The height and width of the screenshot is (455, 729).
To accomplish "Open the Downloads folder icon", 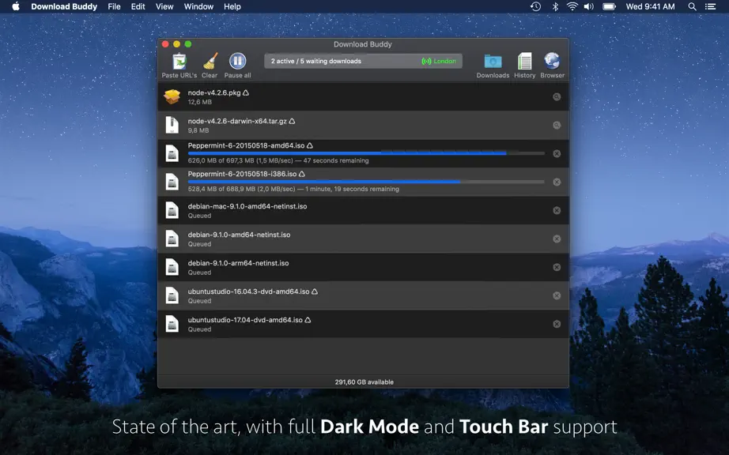I will (x=493, y=66).
